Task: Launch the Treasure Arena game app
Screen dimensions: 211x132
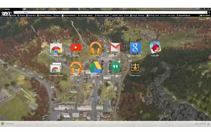Action: coord(135,67)
